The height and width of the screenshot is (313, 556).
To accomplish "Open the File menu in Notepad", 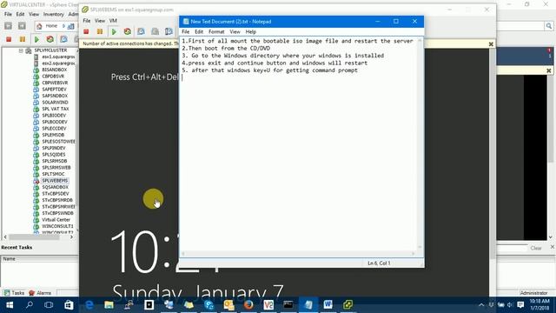I will 185,31.
